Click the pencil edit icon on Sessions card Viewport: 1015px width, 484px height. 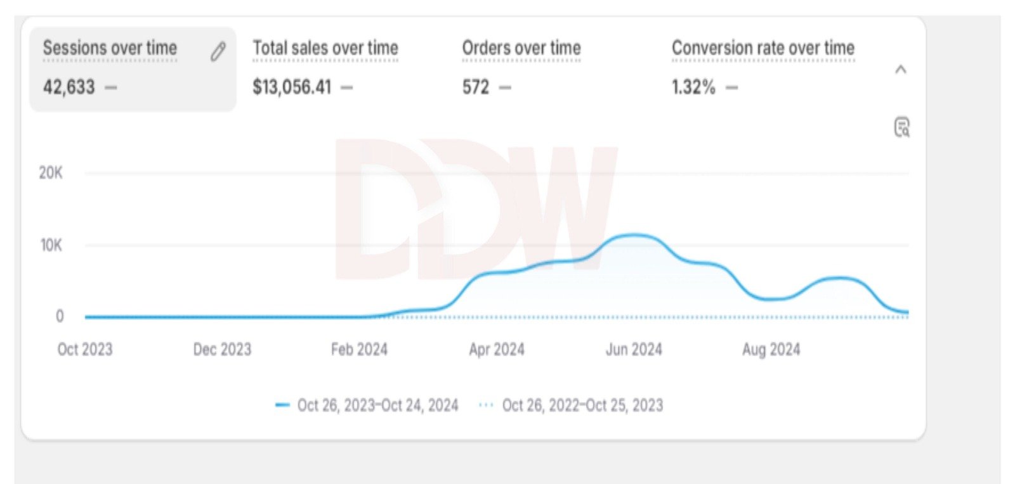click(218, 51)
